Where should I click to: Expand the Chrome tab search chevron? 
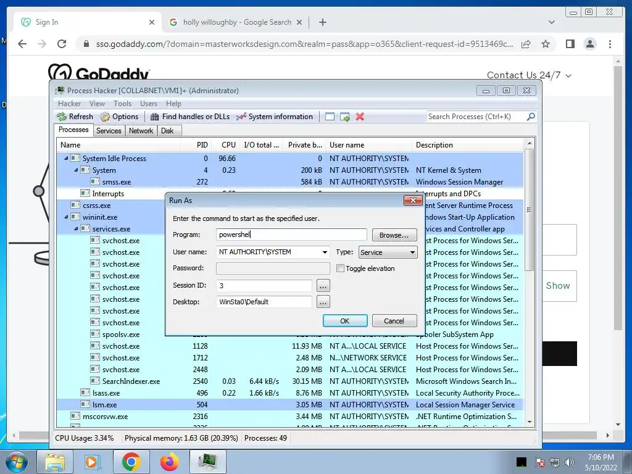pyautogui.click(x=552, y=22)
